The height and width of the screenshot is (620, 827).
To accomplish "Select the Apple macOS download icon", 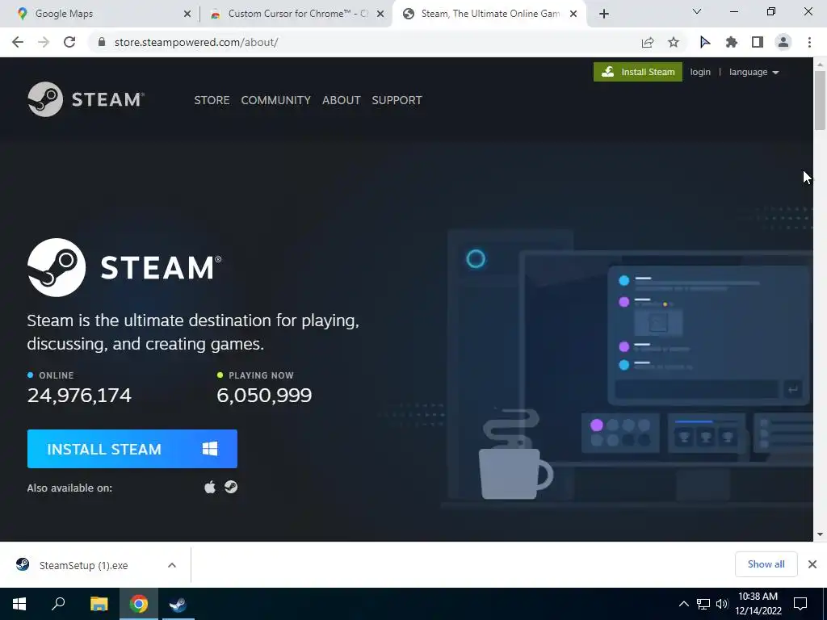I will [210, 487].
